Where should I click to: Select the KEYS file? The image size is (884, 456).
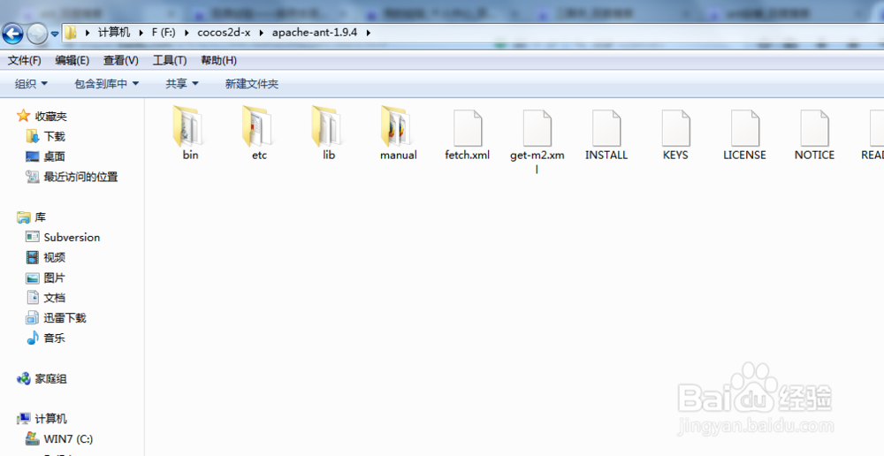(675, 134)
